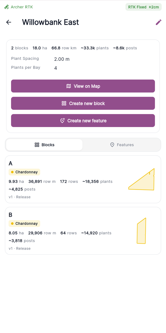The width and height of the screenshot is (166, 333).
Task: Edit the Plant Spacing 2.00 m value
Action: (62, 59)
